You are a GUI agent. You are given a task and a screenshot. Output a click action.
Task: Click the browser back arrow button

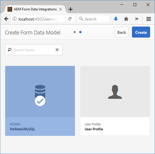(6, 19)
